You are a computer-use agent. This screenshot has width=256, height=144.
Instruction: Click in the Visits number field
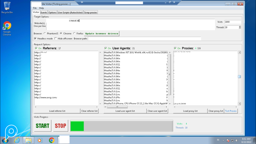coord(233,22)
